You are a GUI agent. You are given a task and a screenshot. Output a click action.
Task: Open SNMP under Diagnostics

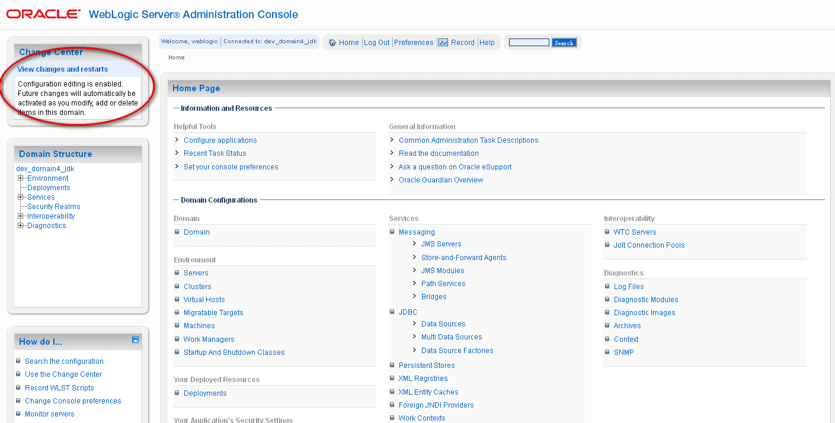click(624, 352)
